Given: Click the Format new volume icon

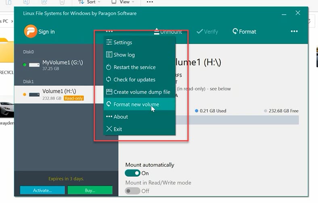Looking at the screenshot, I should (109, 104).
